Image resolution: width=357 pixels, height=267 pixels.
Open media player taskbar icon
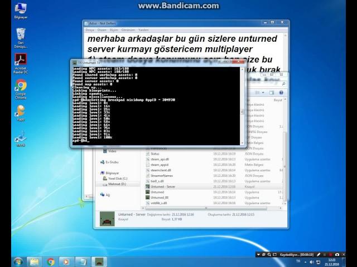click(x=66, y=262)
